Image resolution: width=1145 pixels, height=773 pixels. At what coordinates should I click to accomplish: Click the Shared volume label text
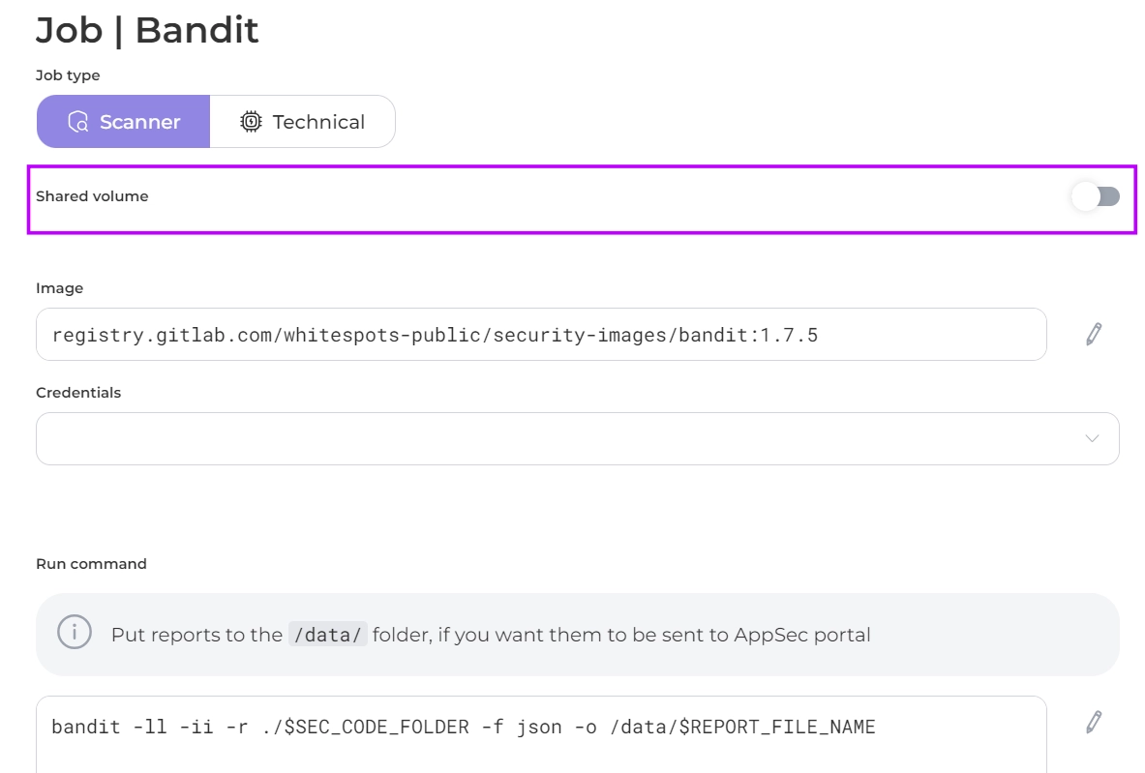point(92,196)
